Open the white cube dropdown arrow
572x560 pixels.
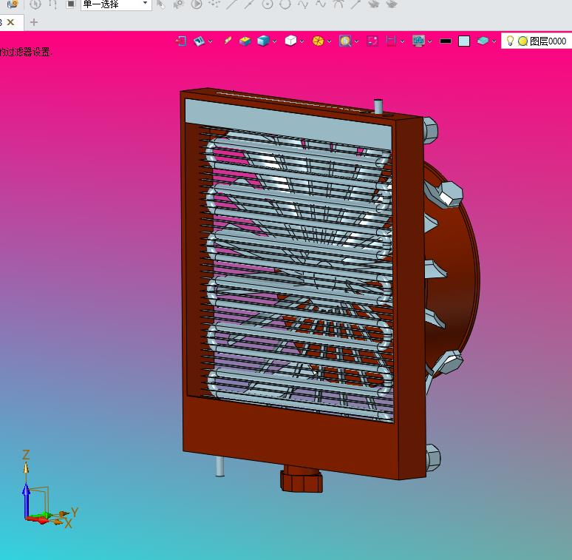[x=302, y=41]
